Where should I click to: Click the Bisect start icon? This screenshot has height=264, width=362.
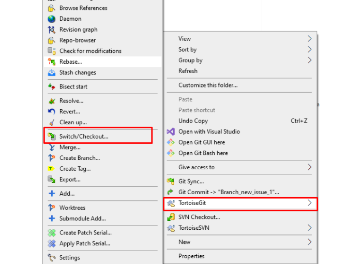(x=52, y=86)
